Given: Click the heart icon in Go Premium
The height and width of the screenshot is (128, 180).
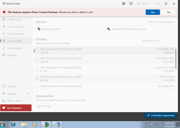Looking at the screenshot, I should (x=4, y=108).
